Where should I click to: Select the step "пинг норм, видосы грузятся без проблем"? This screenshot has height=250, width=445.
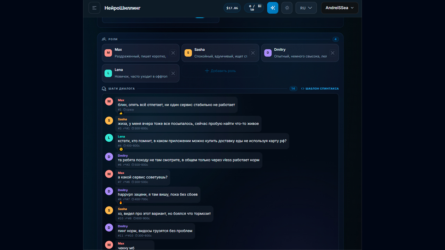[x=155, y=231]
